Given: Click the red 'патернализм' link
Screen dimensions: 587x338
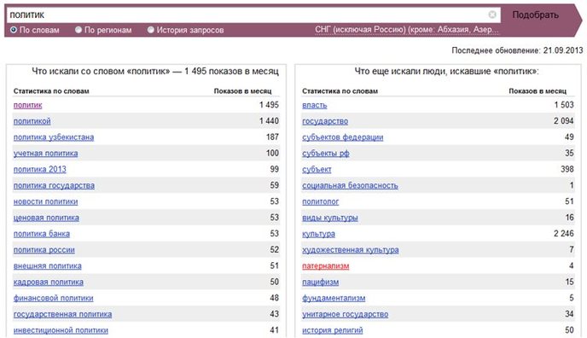Looking at the screenshot, I should click(x=326, y=266).
